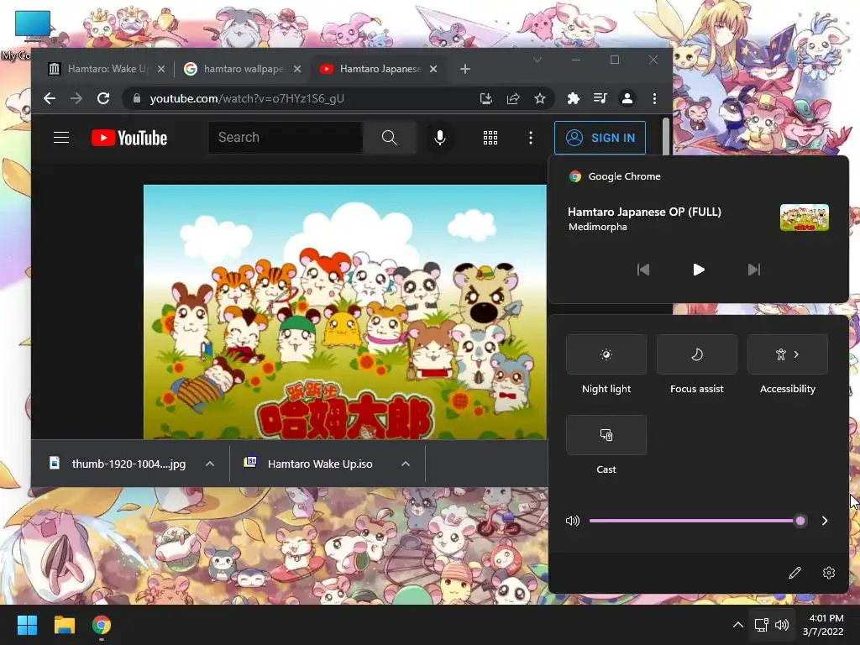Click the speaker icon beside volume slider

[x=573, y=521]
